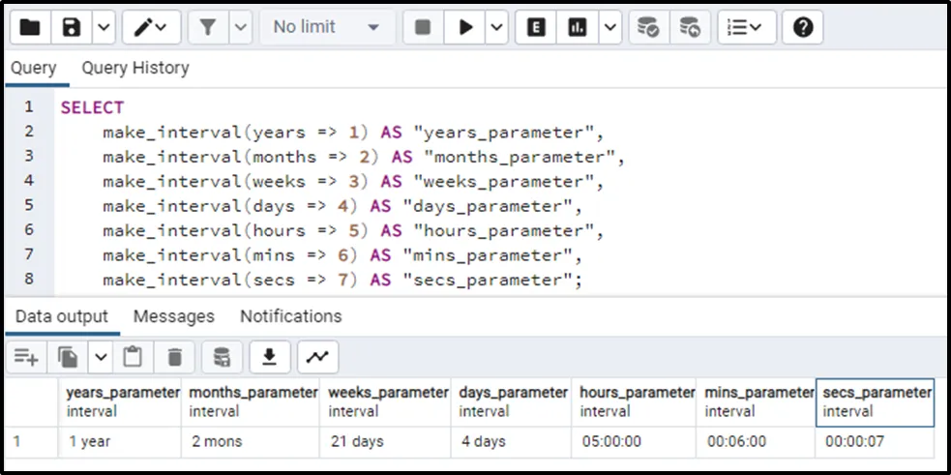Viewport: 951px width, 475px height.
Task: Execute the query with the play button
Action: [466, 28]
